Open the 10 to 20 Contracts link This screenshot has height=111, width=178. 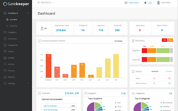[51, 110]
